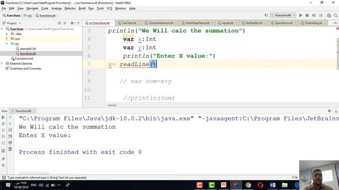Click main() breadcrumb below editor
Screen dimensions: 339x190
pyautogui.click(x=112, y=105)
